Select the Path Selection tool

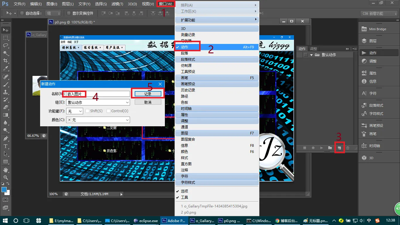pos(6,154)
